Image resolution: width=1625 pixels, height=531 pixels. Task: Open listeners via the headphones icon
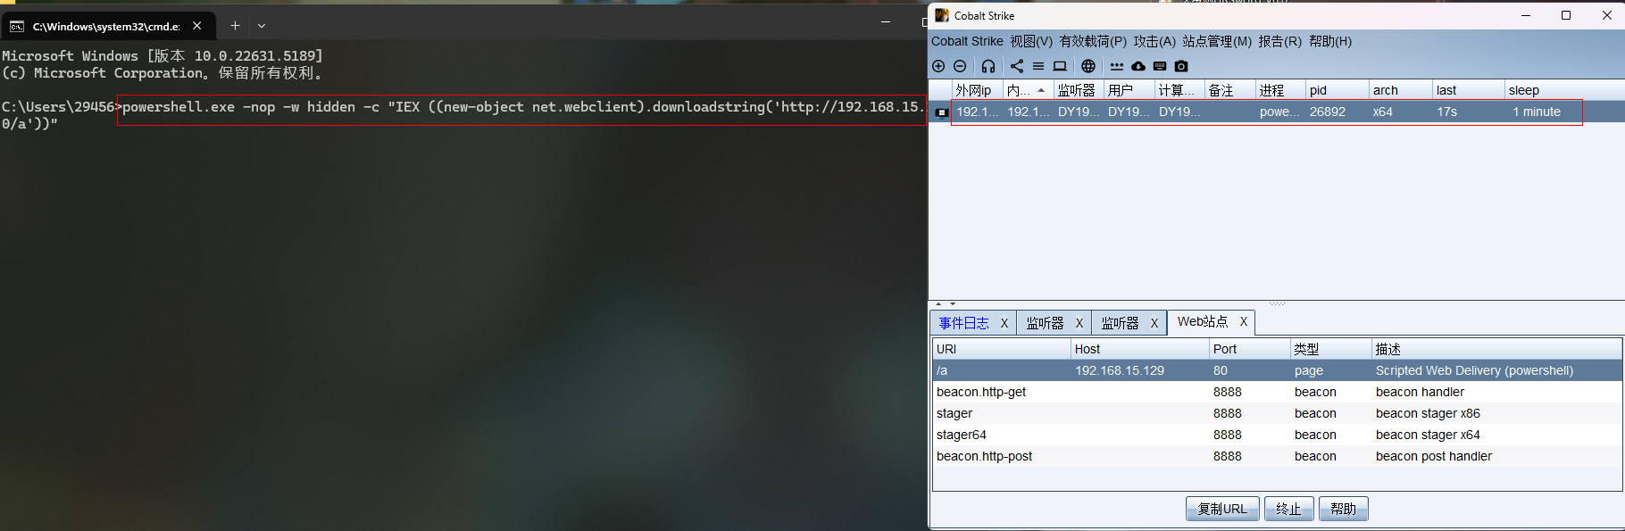click(x=988, y=66)
